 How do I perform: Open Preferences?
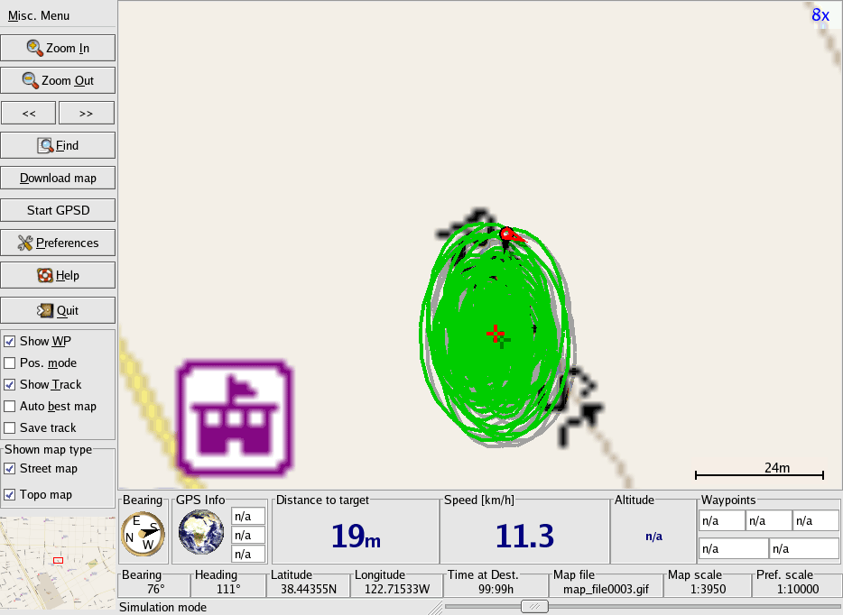pyautogui.click(x=58, y=243)
